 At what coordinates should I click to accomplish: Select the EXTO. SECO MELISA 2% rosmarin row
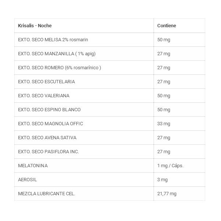[53, 39]
